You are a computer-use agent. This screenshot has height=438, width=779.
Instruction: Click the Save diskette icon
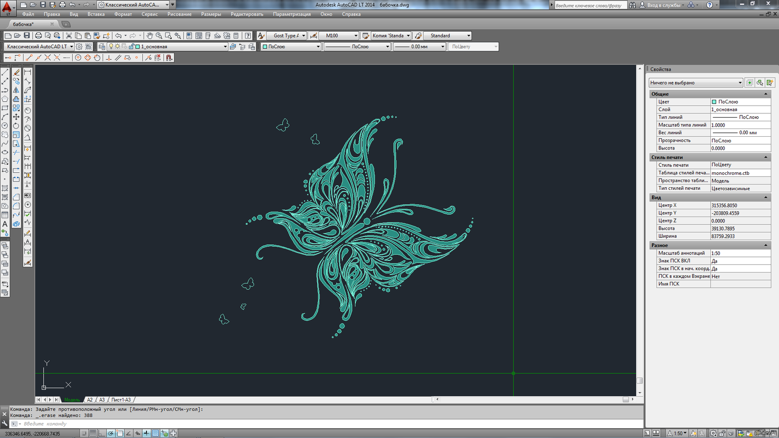pyautogui.click(x=27, y=36)
